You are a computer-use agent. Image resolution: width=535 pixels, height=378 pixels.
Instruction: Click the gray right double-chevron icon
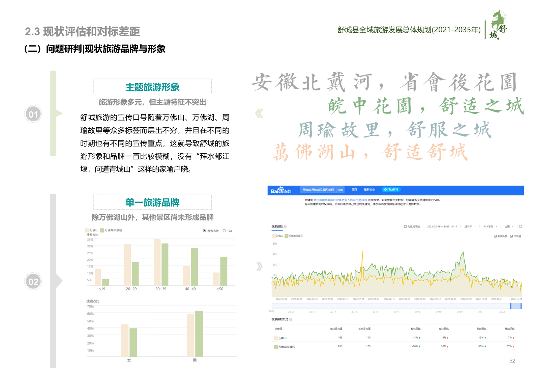coord(259,266)
